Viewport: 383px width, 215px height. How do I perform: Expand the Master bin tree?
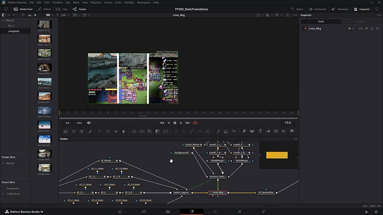point(3,20)
